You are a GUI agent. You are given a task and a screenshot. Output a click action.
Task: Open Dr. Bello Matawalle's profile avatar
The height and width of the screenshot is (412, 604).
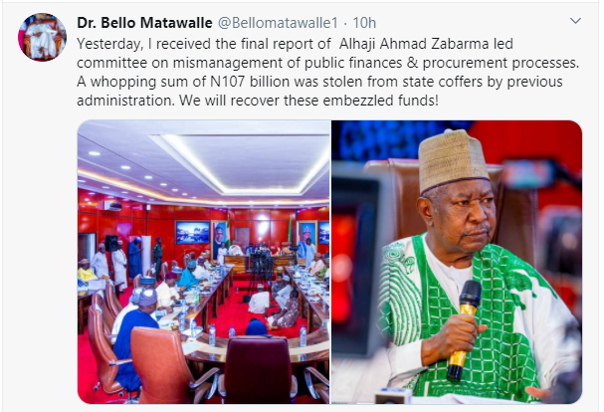[42, 38]
